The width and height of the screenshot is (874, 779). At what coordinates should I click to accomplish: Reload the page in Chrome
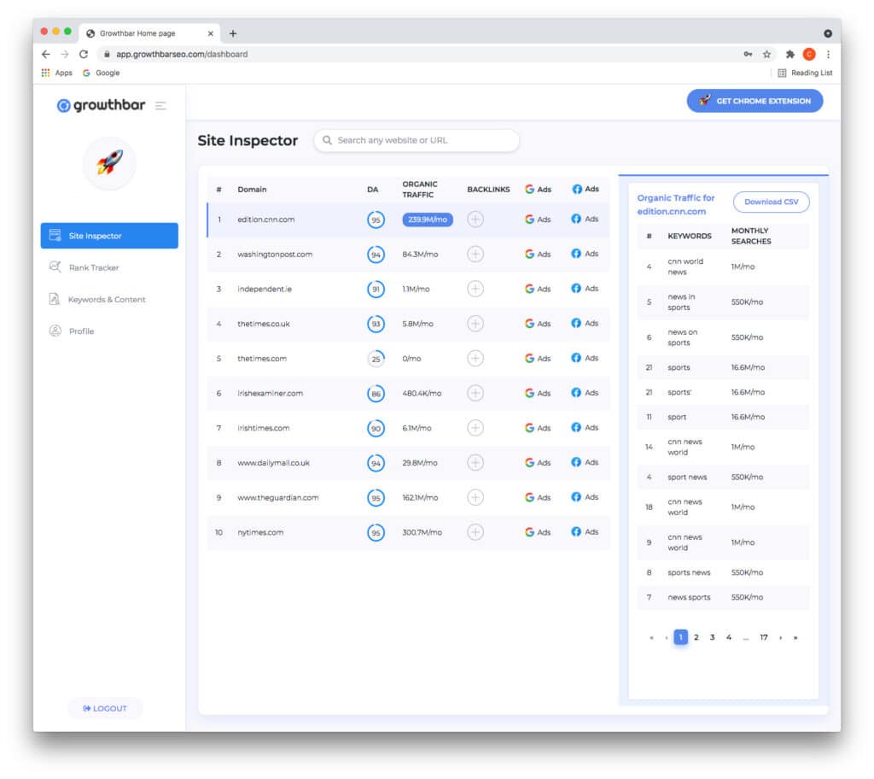tap(84, 54)
